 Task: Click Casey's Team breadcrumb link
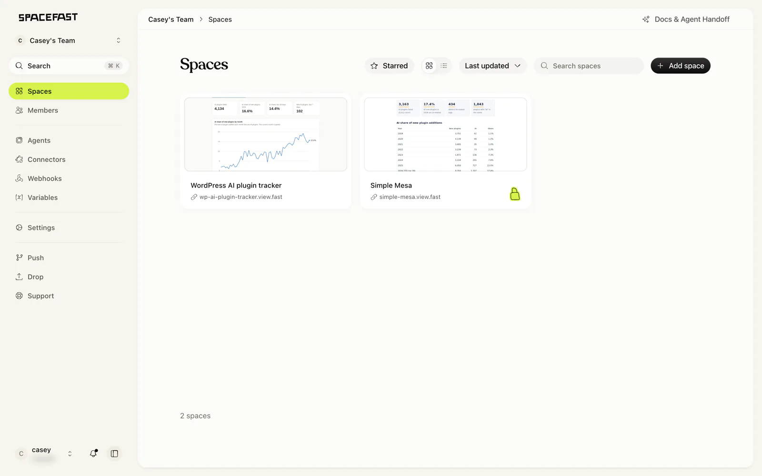(x=170, y=20)
